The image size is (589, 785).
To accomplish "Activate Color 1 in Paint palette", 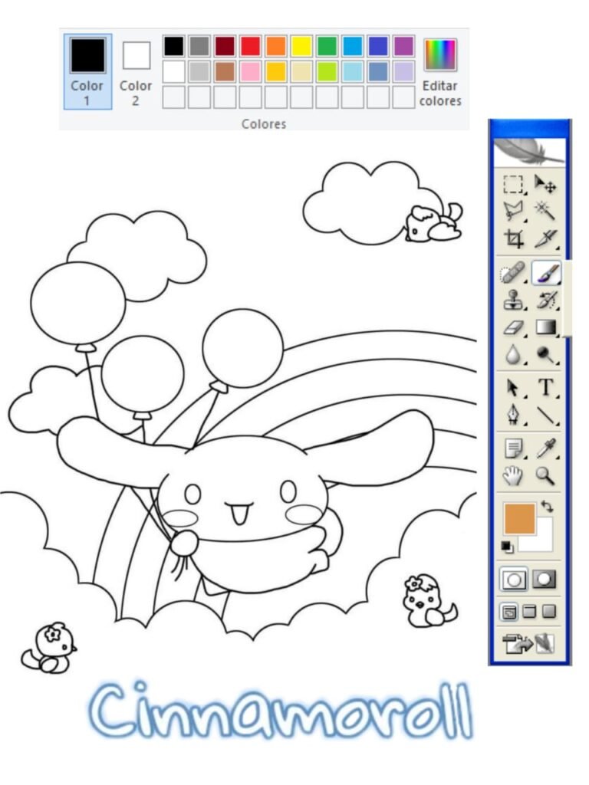I will [x=87, y=71].
